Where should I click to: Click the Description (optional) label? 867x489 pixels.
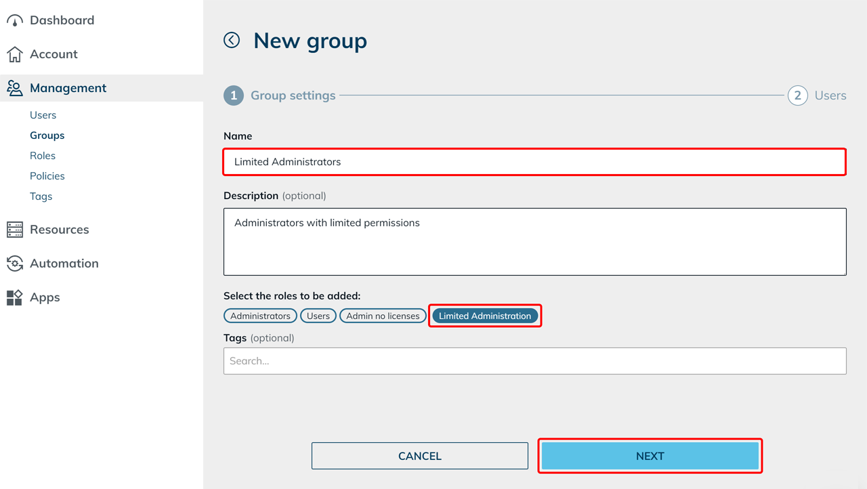(x=275, y=196)
